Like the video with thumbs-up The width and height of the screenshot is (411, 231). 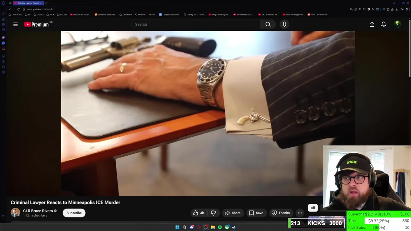199,213
